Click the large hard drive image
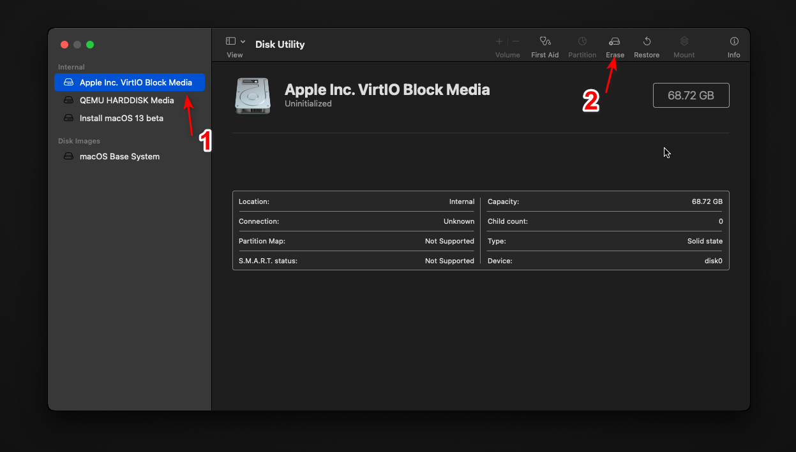Screen dimensions: 796x452 (x=253, y=96)
